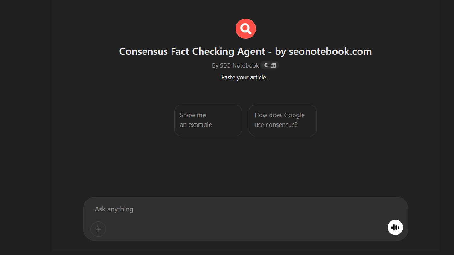454x255 pixels.
Task: Choose the "How does Google use consensus?" prompt
Action: tap(282, 120)
